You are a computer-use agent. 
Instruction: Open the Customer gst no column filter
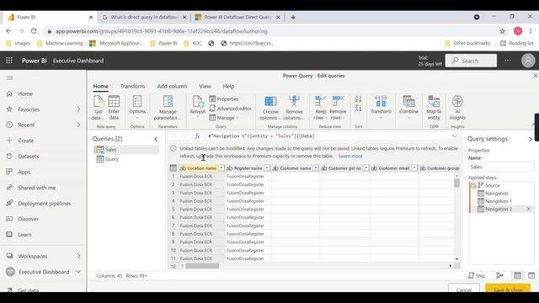[366, 168]
